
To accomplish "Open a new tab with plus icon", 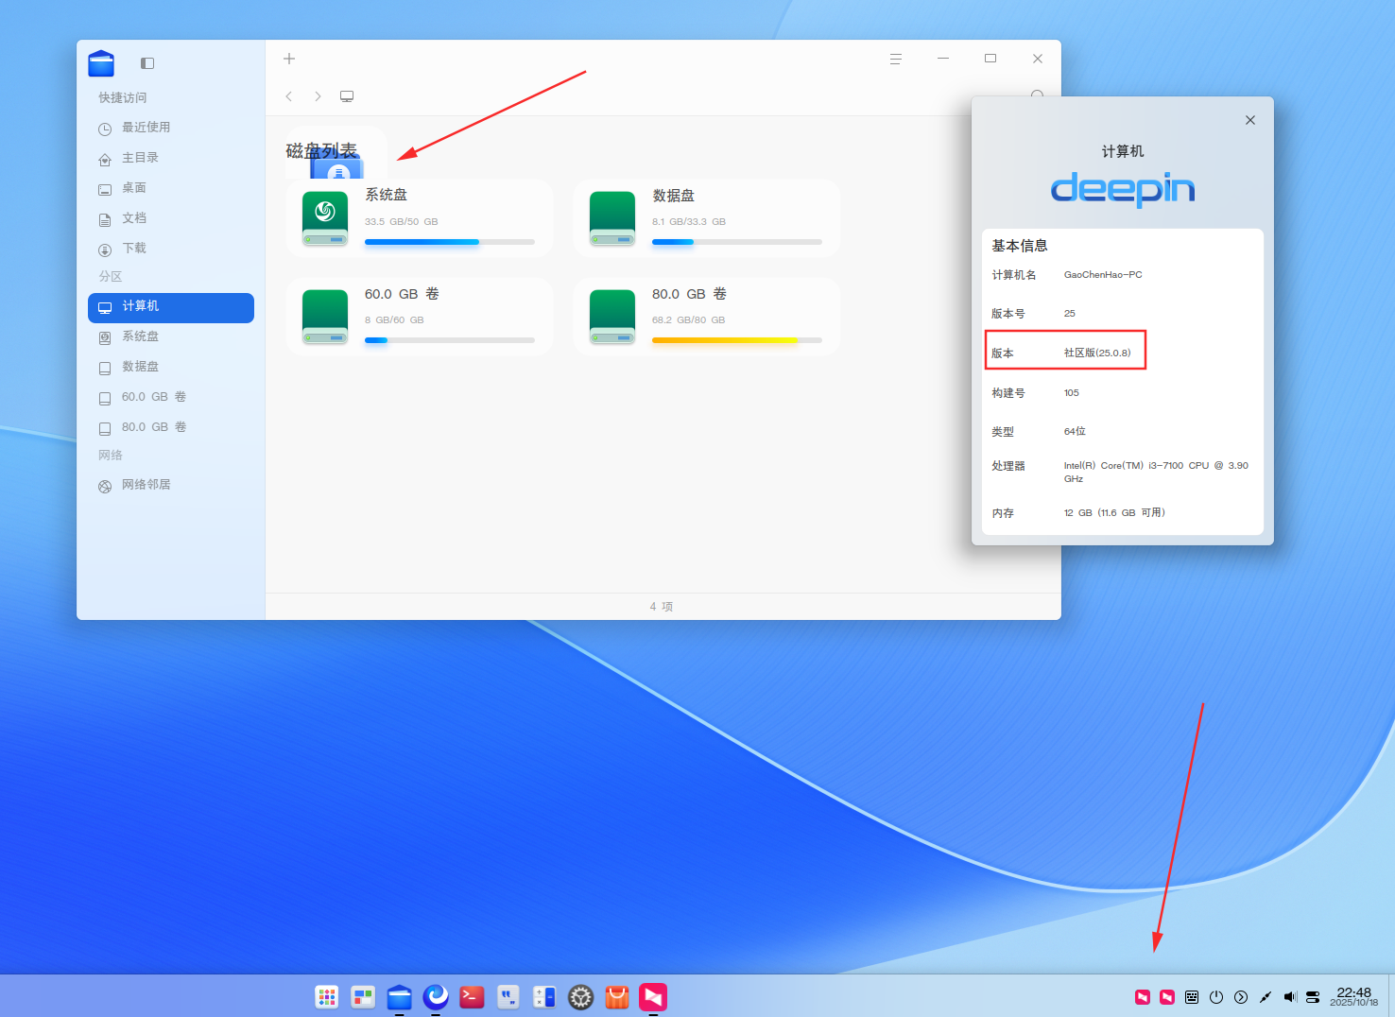I will 289,59.
